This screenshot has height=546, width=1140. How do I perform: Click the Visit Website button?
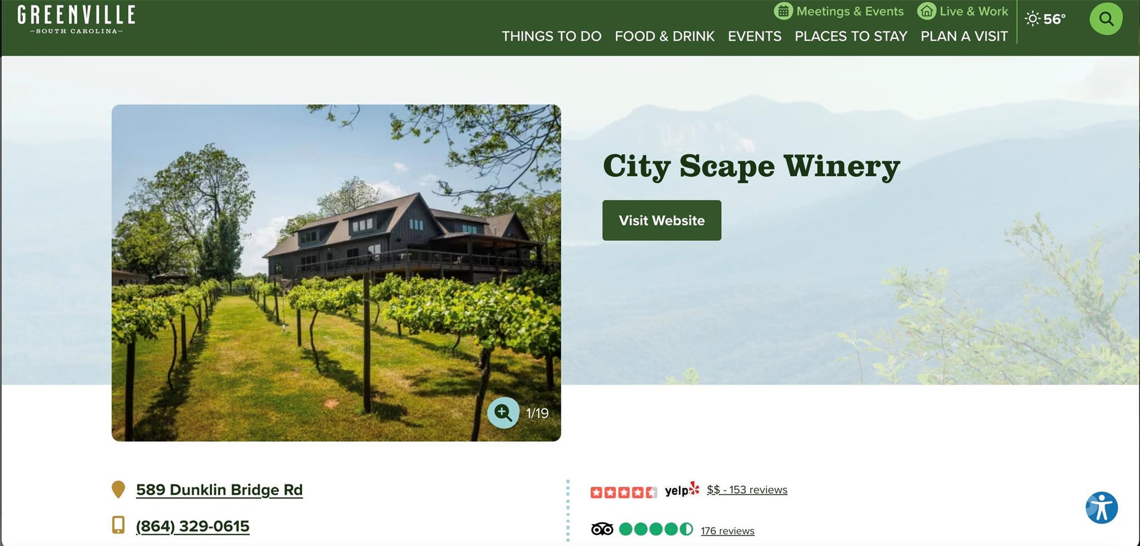tap(661, 220)
